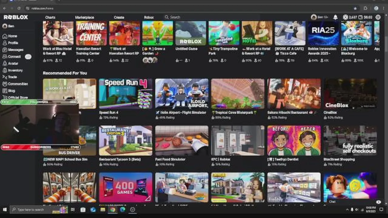Click the Roblox Search field
This screenshot has width=388, height=218.
[x=212, y=17]
